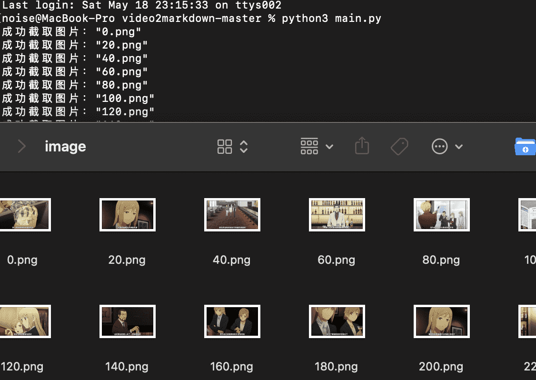Expand the group-by dropdown chevron
This screenshot has width=536, height=380.
[329, 147]
